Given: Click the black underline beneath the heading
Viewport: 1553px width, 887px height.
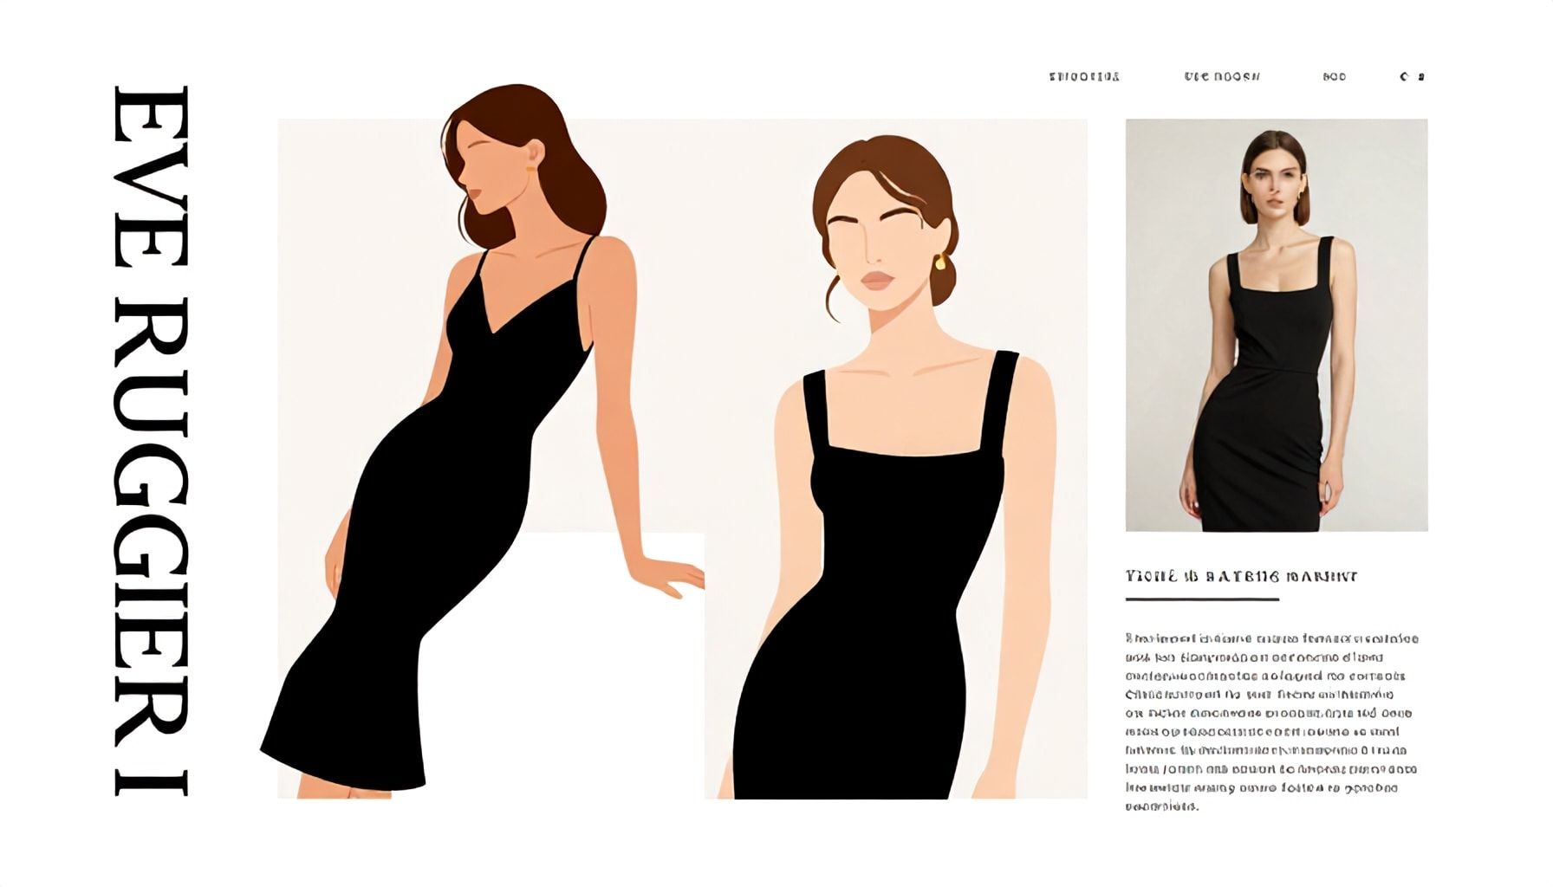Looking at the screenshot, I should pos(1202,599).
